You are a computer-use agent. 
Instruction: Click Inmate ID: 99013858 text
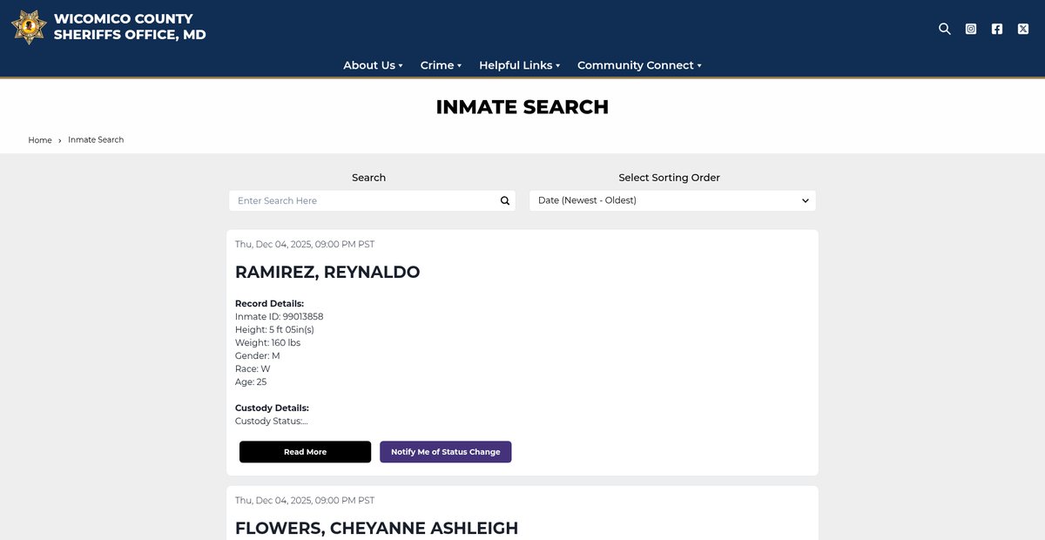(x=279, y=317)
